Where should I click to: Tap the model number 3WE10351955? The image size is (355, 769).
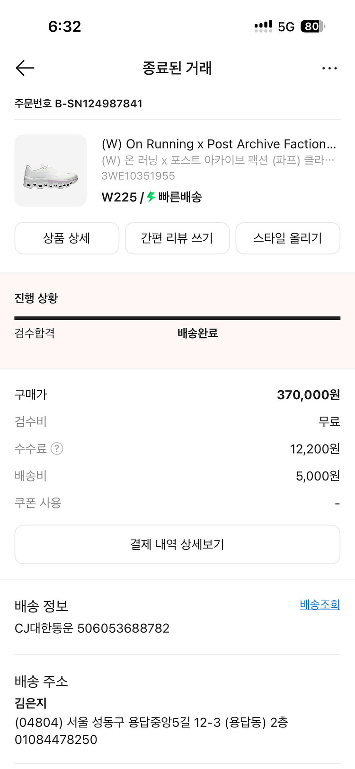tap(138, 176)
